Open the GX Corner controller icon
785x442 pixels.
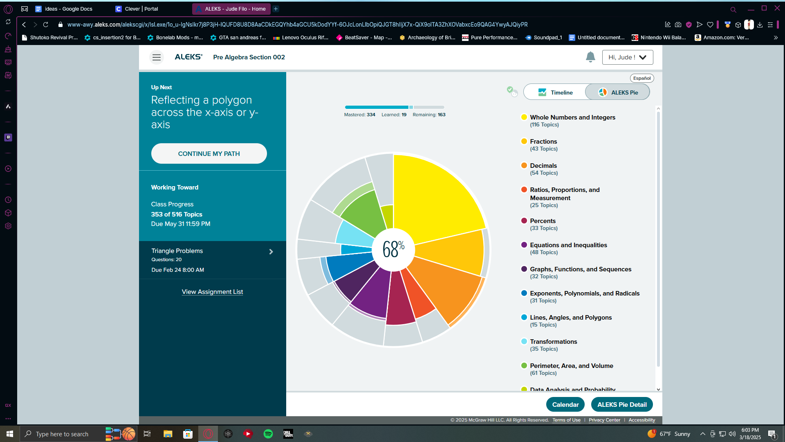click(25, 9)
